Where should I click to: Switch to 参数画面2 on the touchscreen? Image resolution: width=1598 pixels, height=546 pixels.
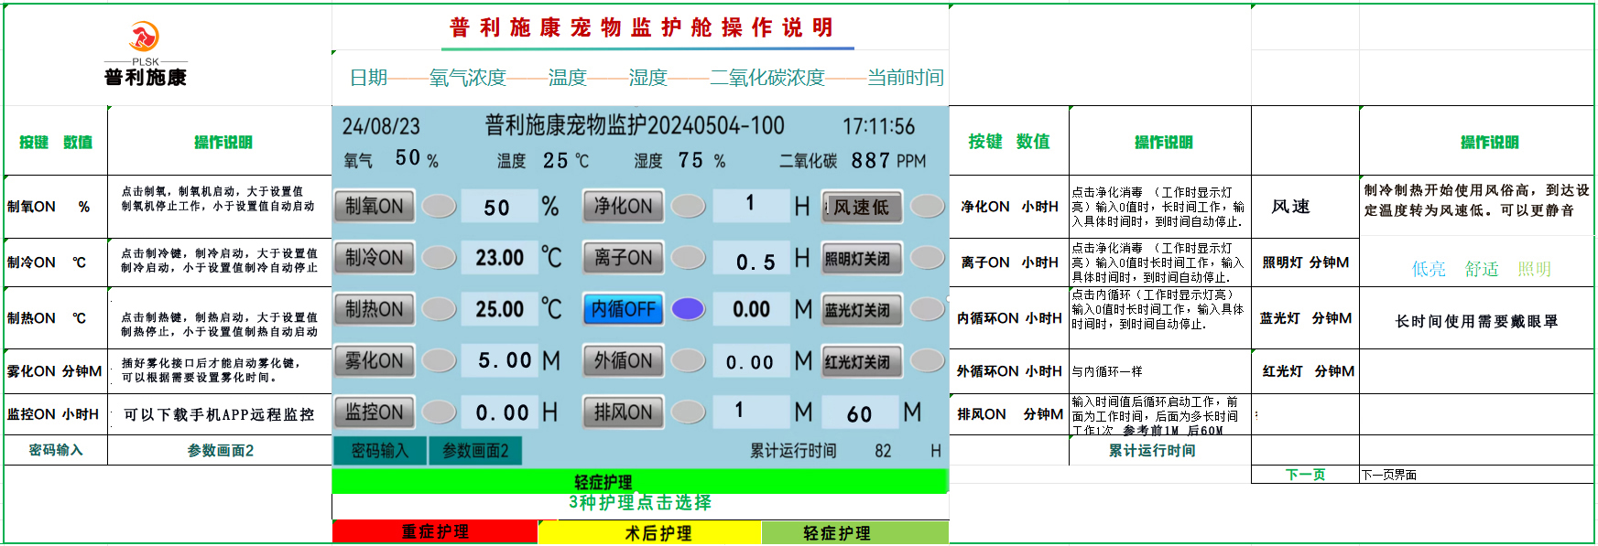[475, 450]
